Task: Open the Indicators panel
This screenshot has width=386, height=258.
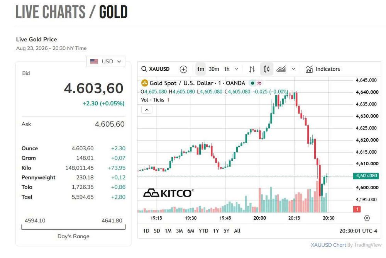Action: click(323, 69)
